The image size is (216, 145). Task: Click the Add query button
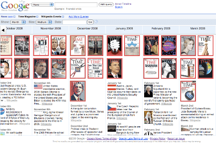[106, 5]
